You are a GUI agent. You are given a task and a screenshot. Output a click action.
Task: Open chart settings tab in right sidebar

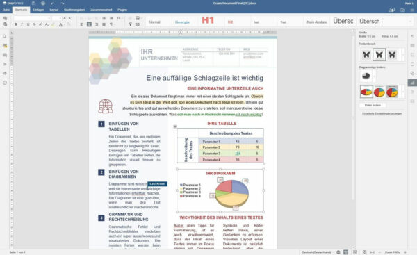pyautogui.click(x=412, y=83)
